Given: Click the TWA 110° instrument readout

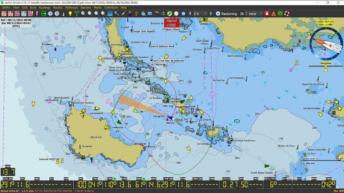Looking at the screenshot, I should tap(110, 185).
